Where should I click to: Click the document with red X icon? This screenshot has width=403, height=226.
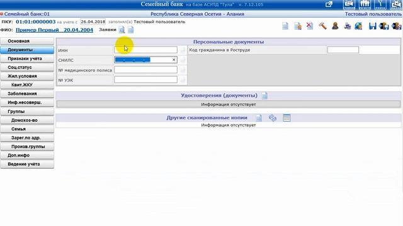pos(310,26)
